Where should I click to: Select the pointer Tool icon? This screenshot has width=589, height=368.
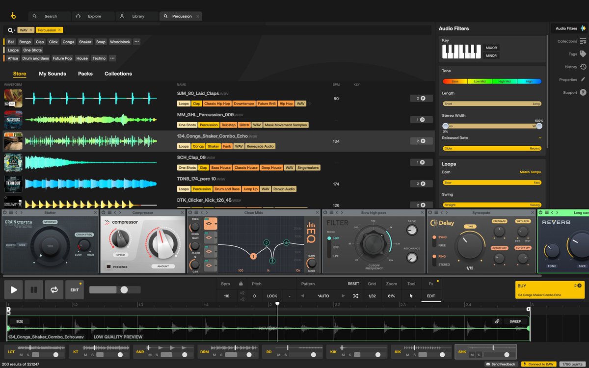coord(411,296)
